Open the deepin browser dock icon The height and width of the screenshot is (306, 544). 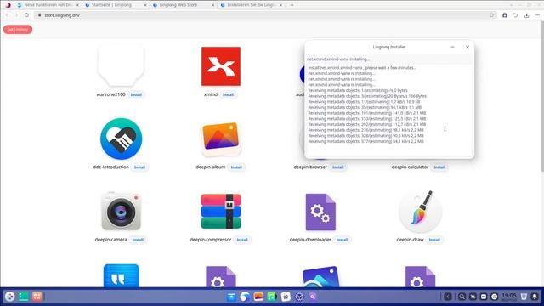tap(245, 297)
